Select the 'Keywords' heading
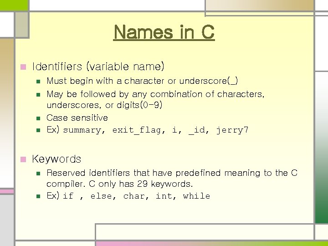Viewport: 328px width, 246px height. click(x=56, y=159)
